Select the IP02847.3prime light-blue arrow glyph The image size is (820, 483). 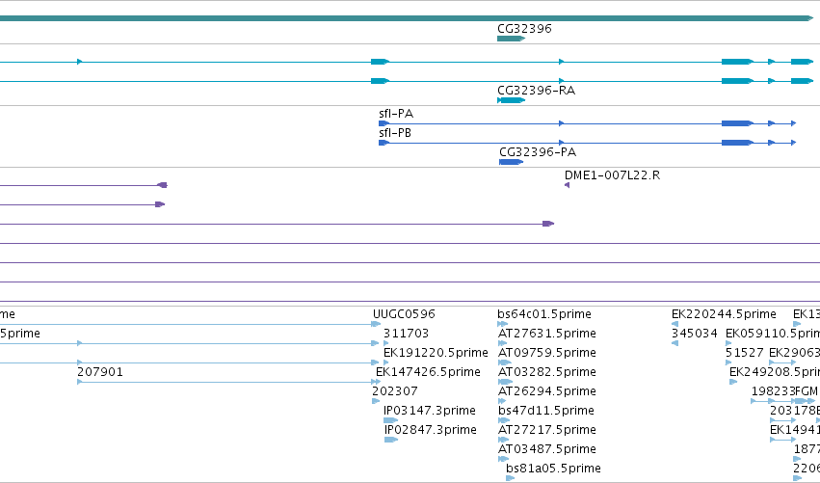(391, 440)
